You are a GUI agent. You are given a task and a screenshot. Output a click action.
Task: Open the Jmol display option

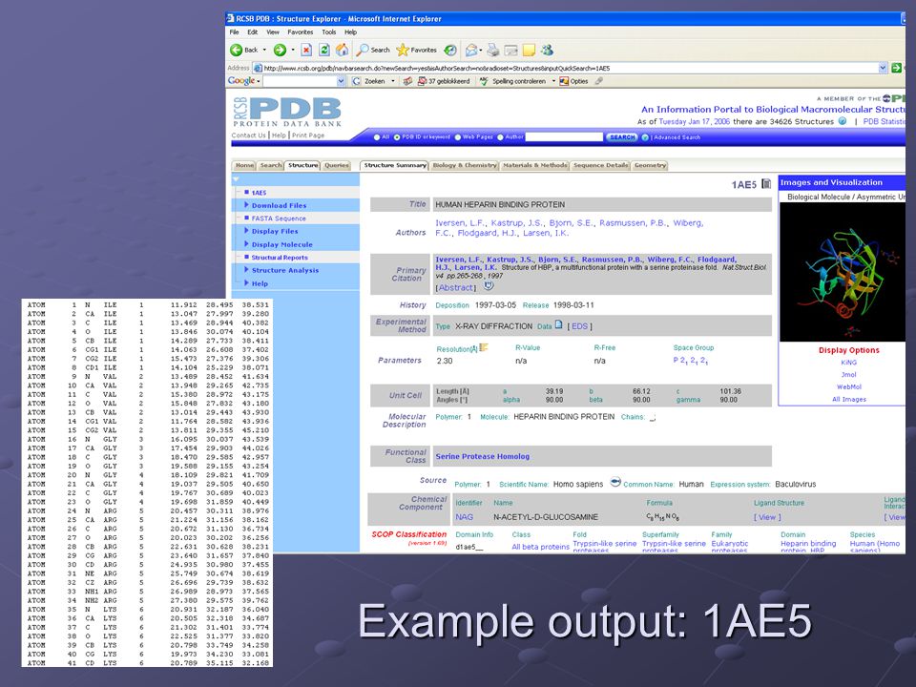849,374
